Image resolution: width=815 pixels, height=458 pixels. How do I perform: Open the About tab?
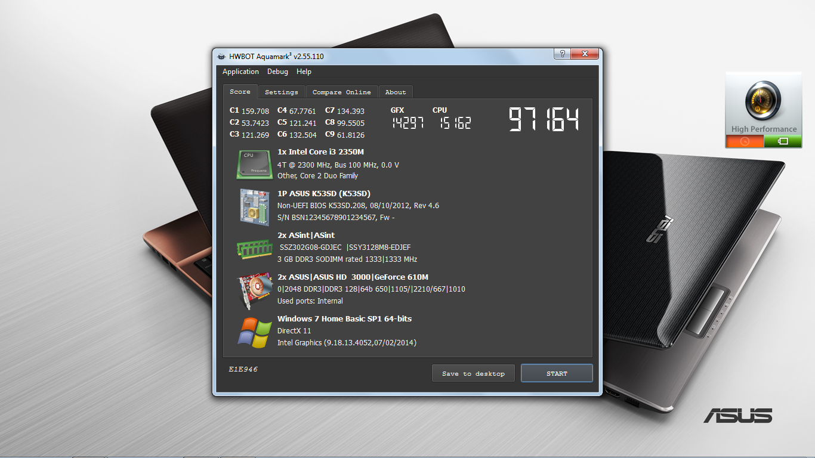click(x=396, y=92)
